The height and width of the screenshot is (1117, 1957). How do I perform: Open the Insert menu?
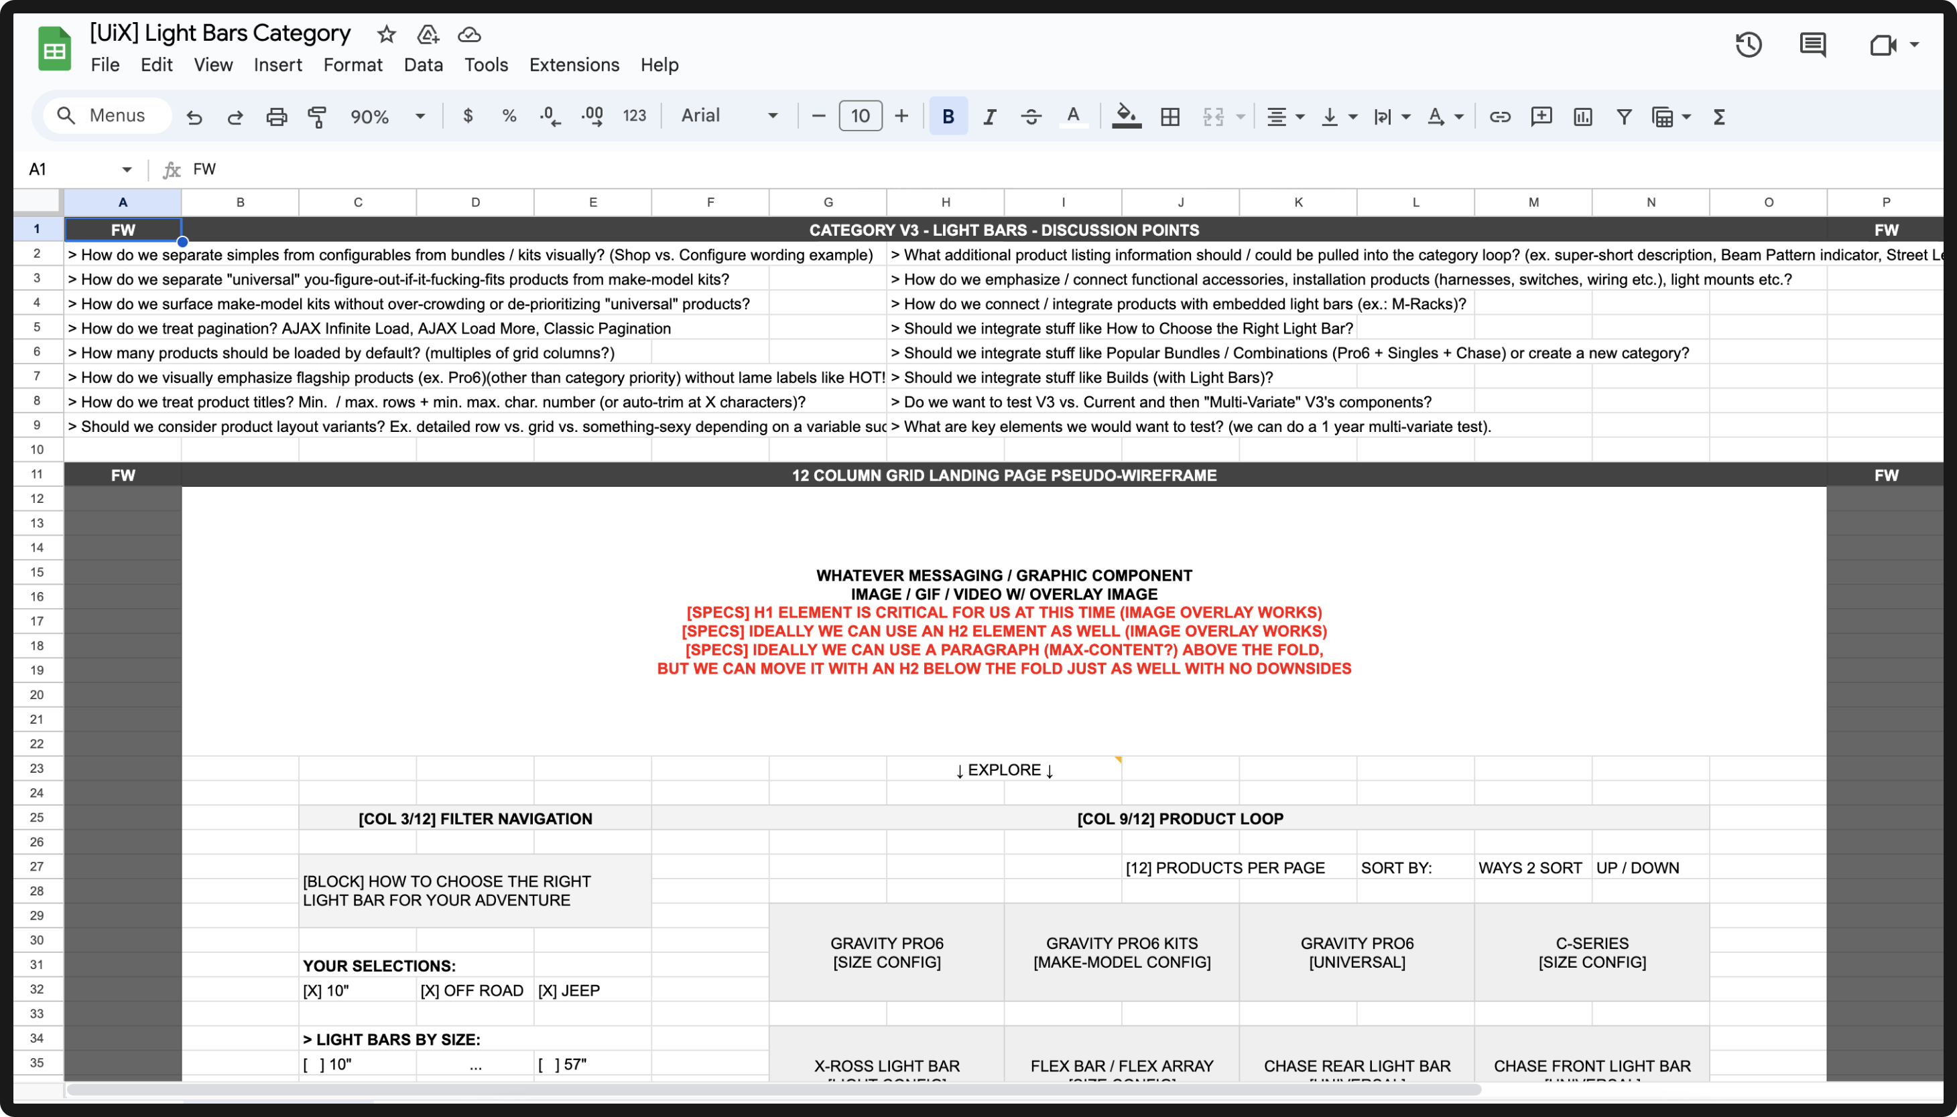coord(278,64)
